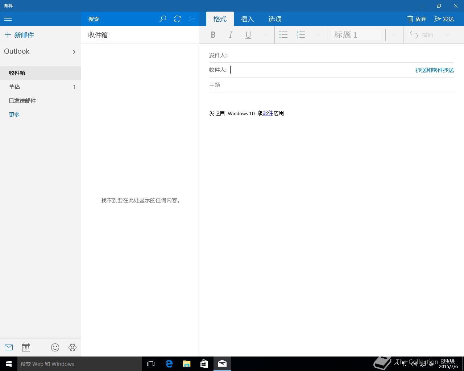Viewport: 464px width, 371px height.
Task: Expand the Outlook account chevron
Action: click(x=74, y=52)
